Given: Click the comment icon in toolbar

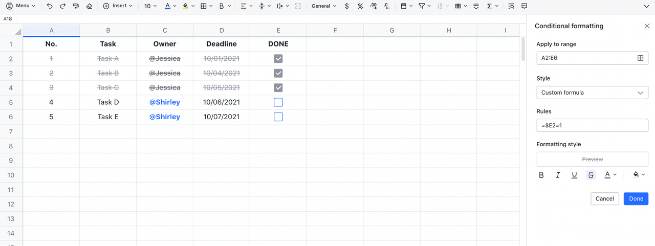Looking at the screenshot, I should [524, 6].
